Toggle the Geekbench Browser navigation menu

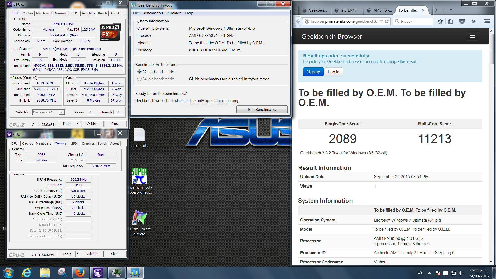coord(472,36)
